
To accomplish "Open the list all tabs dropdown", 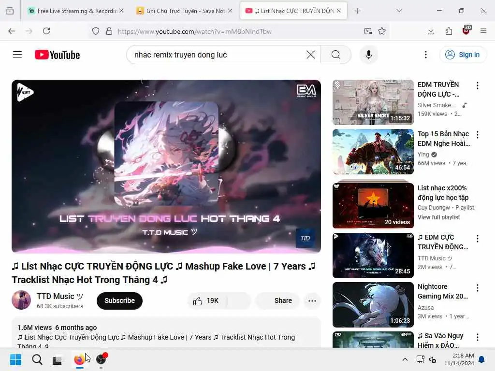I will coord(399,11).
